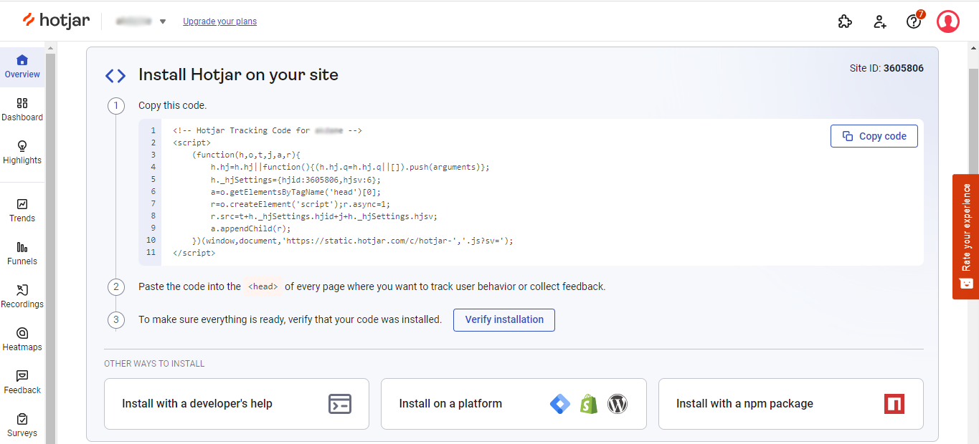Go to Overview in the sidebar
The width and height of the screenshot is (979, 444).
22,67
